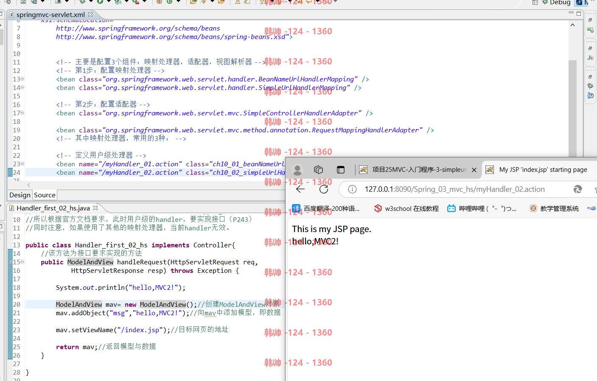597x381 pixels.
Task: Open the Debug view bug icon in right trim
Action: click(590, 86)
